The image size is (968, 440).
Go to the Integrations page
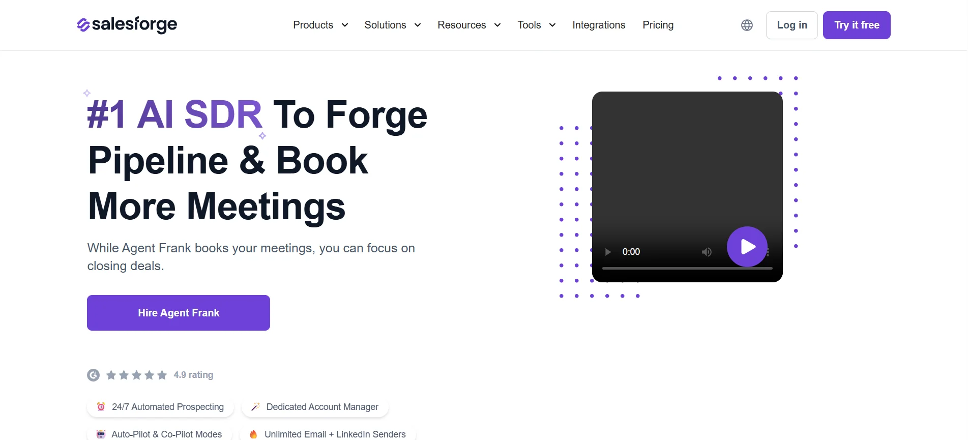coord(599,25)
